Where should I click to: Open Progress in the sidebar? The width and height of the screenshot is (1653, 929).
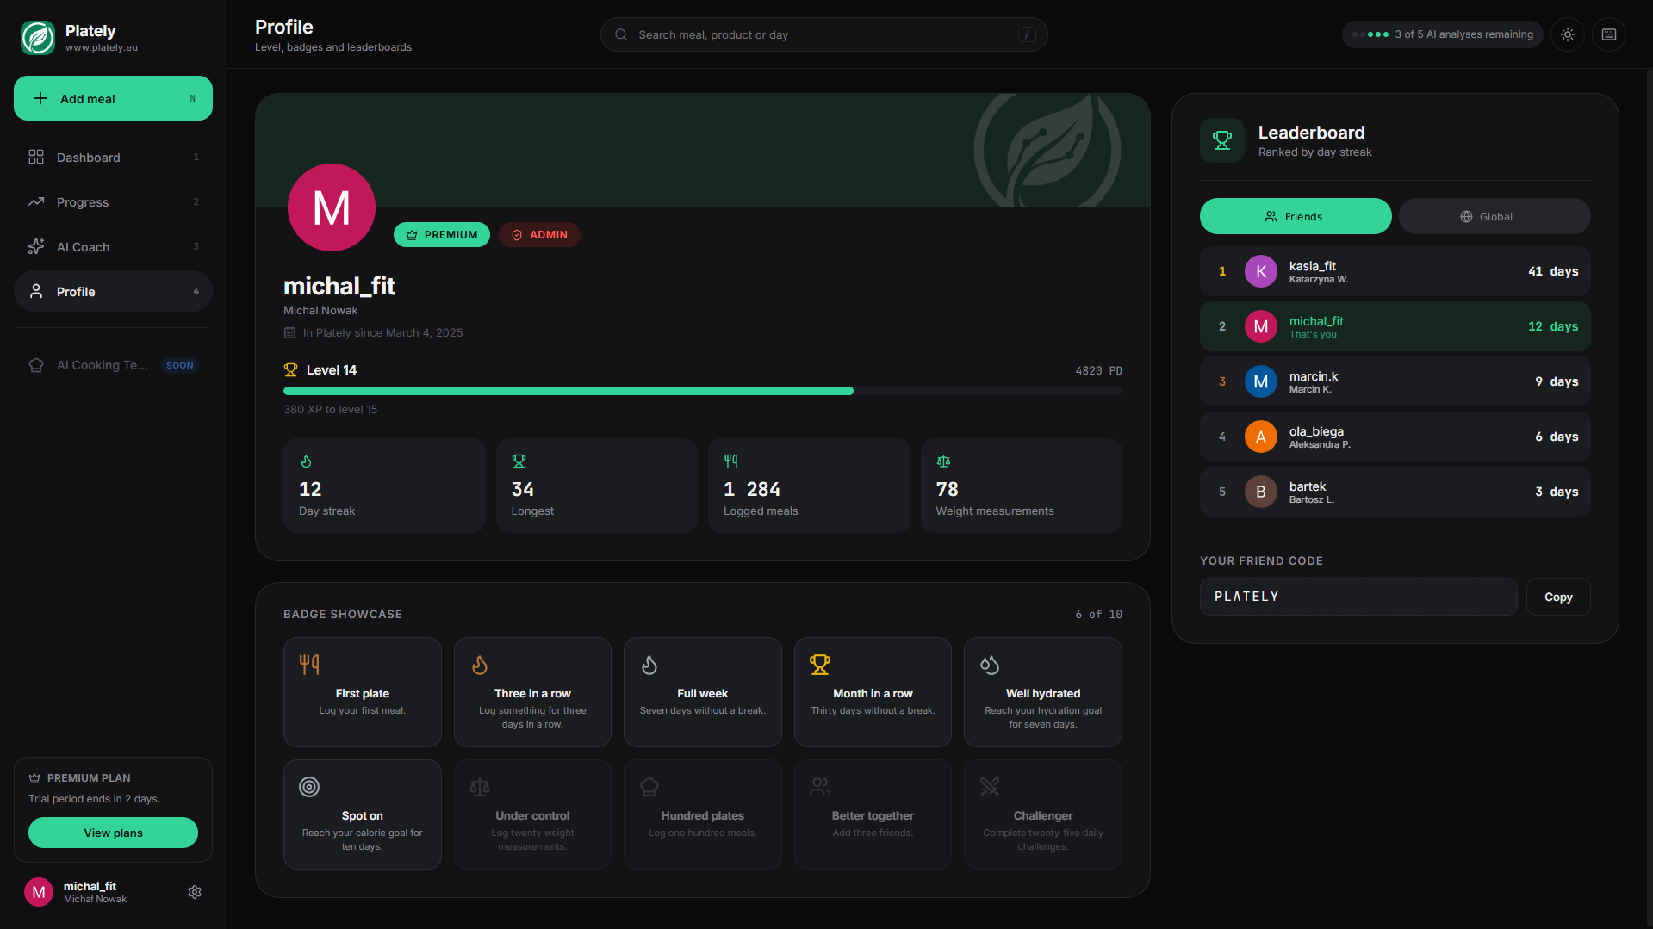(113, 202)
